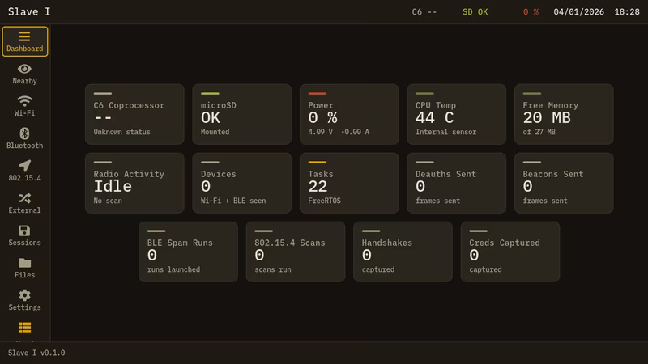Click the date 04/01/2026
Image resolution: width=648 pixels, height=364 pixels.
coord(578,12)
